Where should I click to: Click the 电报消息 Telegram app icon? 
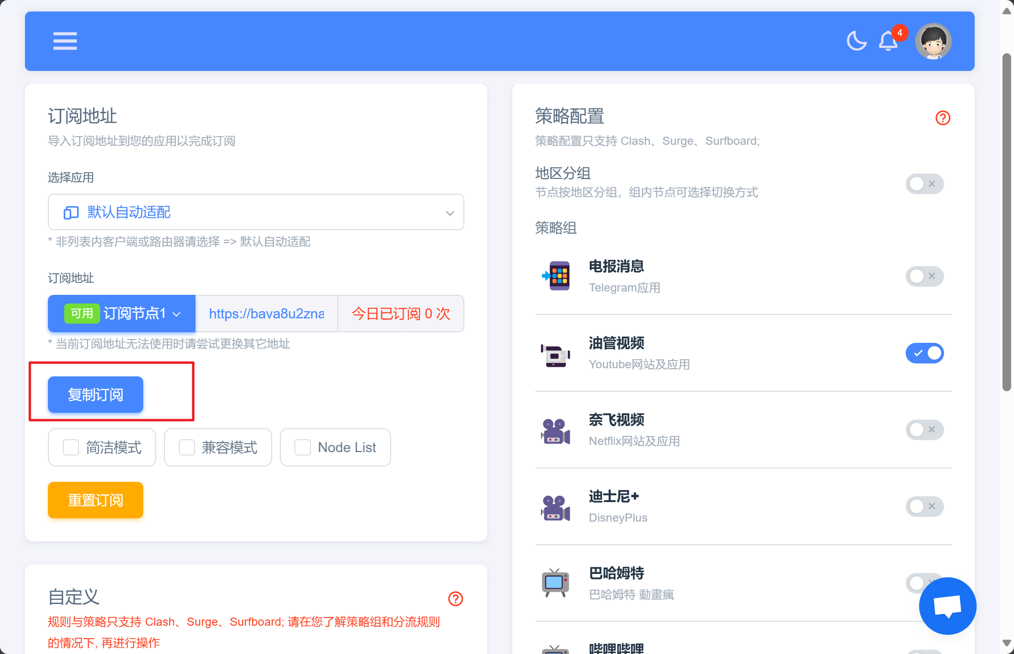[556, 276]
